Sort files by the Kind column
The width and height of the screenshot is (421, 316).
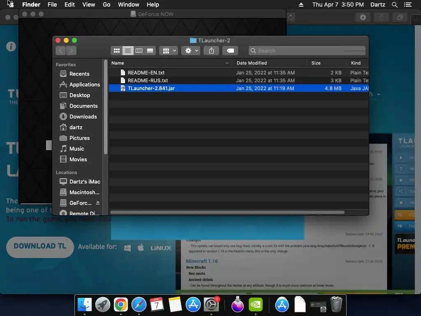tap(357, 63)
